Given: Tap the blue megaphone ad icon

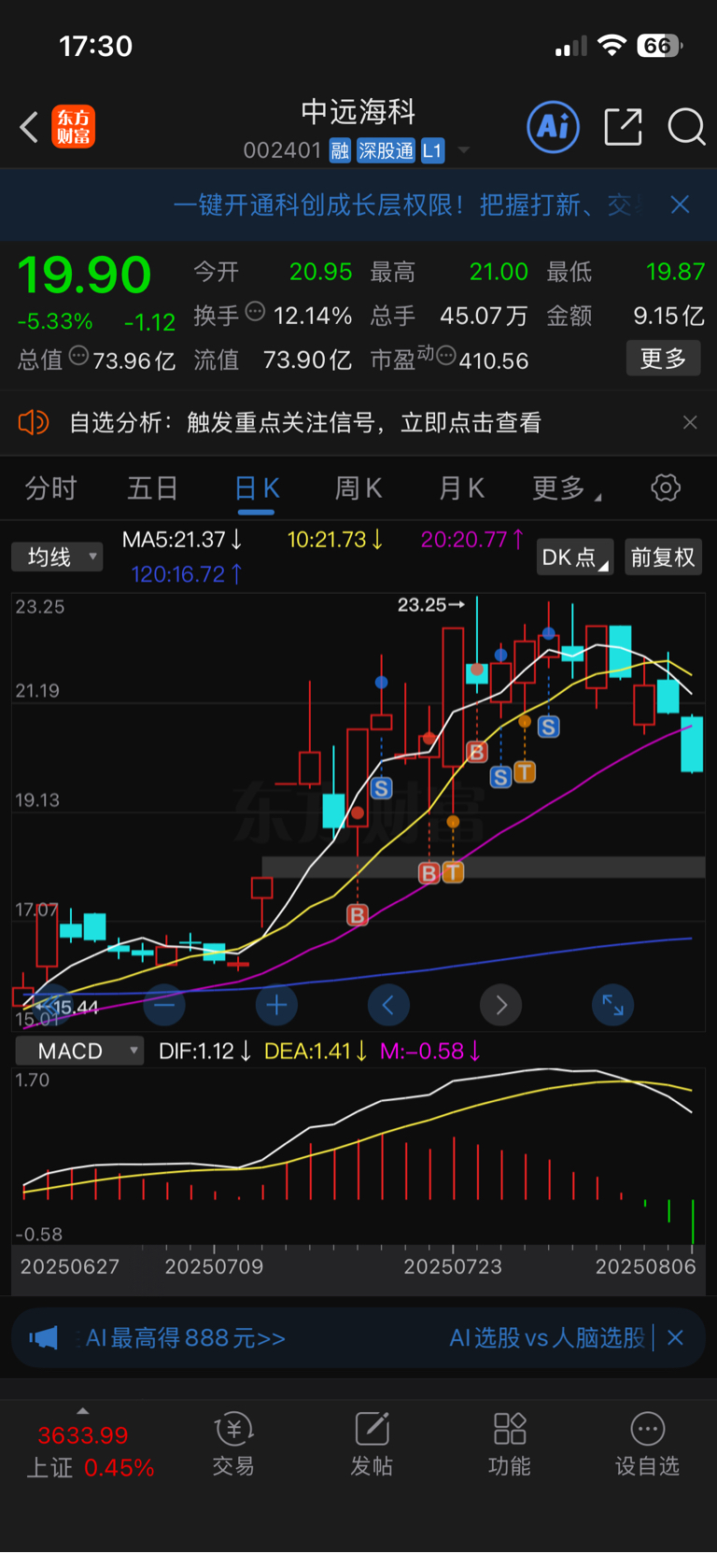Looking at the screenshot, I should 43,1338.
